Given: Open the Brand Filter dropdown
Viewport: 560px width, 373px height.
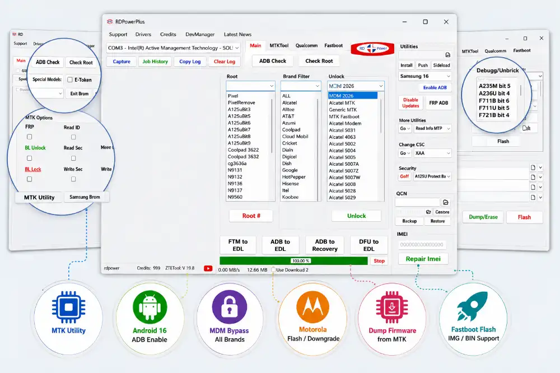Looking at the screenshot, I should point(301,86).
